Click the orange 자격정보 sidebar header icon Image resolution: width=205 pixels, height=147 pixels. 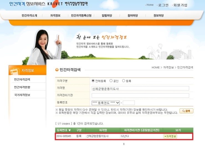15,71
